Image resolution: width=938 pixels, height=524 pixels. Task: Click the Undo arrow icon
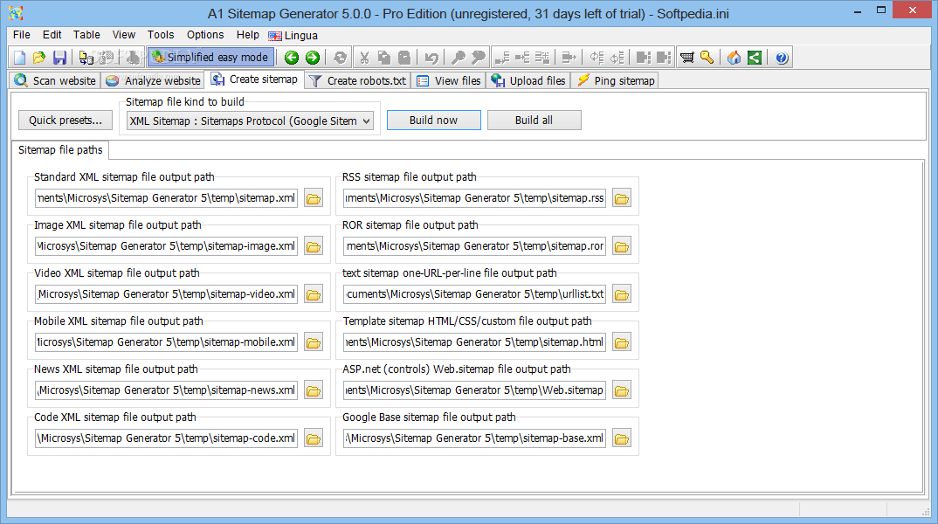(x=431, y=58)
